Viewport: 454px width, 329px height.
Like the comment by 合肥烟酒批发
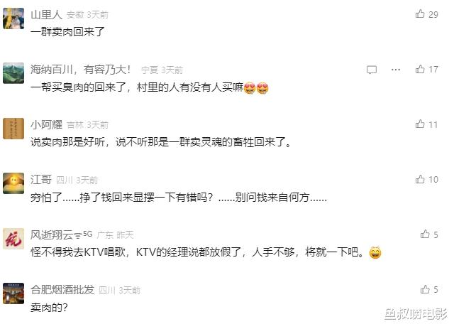pos(425,289)
